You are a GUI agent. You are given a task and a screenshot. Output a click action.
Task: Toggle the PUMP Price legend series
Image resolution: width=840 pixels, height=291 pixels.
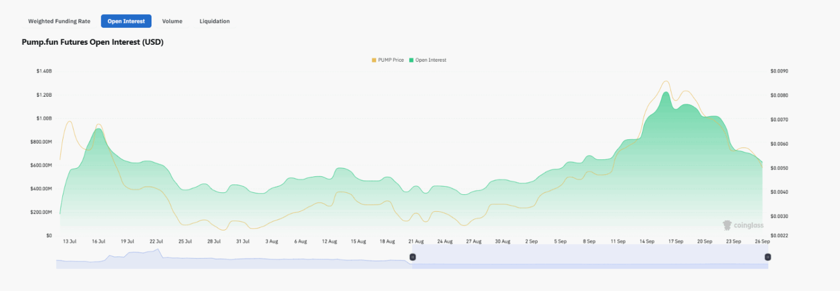coord(388,60)
